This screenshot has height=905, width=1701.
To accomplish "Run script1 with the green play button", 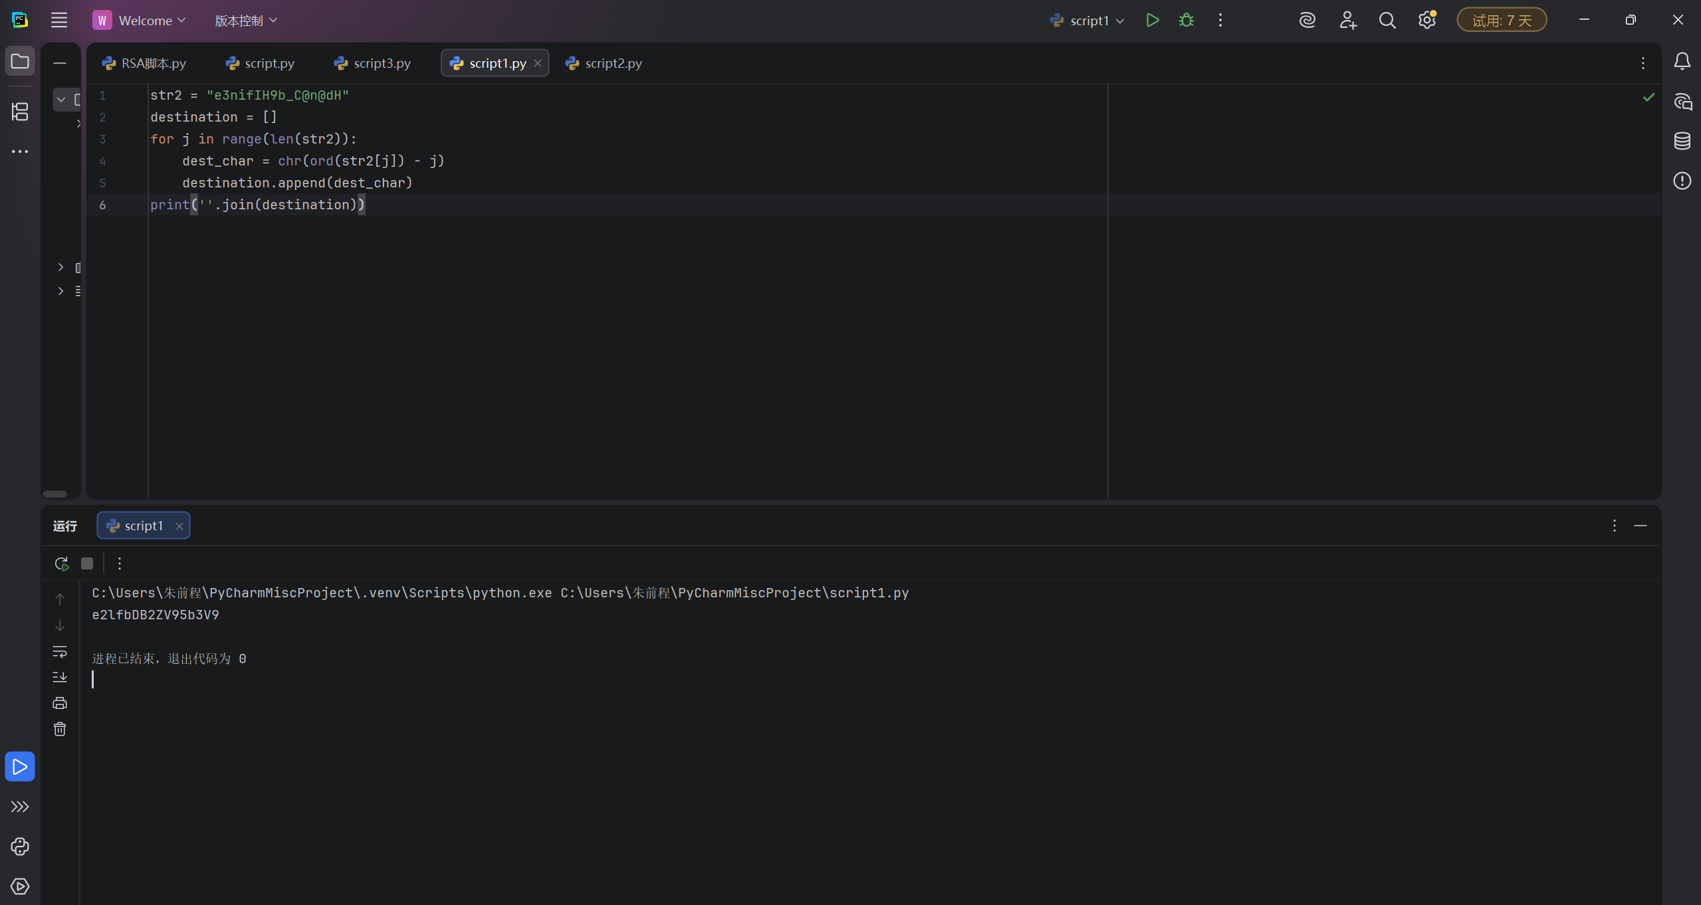I will click(1152, 21).
